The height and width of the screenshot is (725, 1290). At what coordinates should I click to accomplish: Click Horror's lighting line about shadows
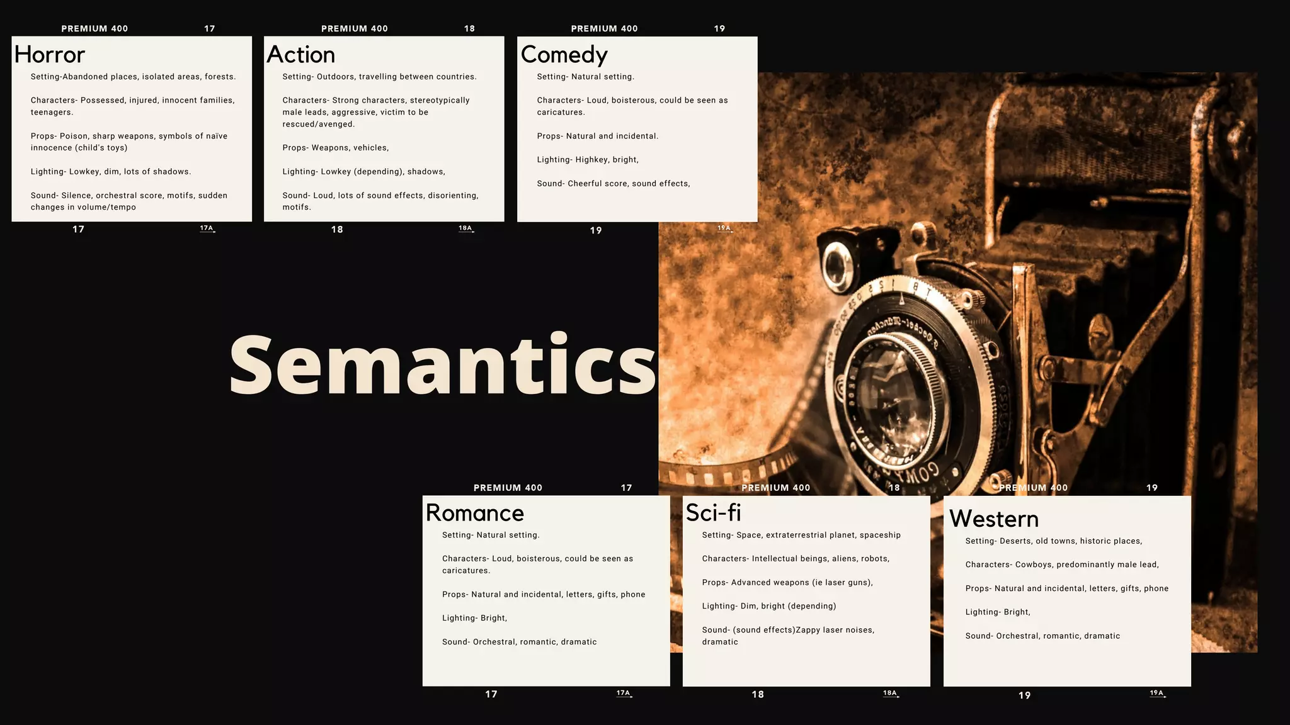(x=111, y=171)
